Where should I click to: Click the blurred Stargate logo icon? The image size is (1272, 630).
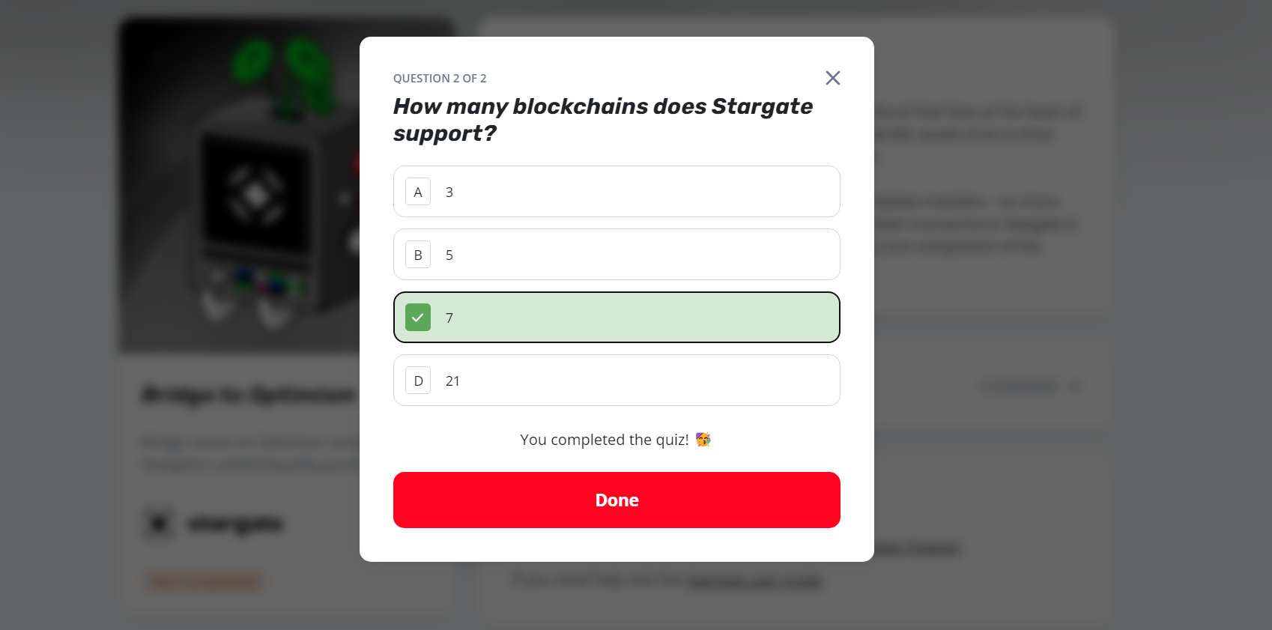pyautogui.click(x=159, y=523)
